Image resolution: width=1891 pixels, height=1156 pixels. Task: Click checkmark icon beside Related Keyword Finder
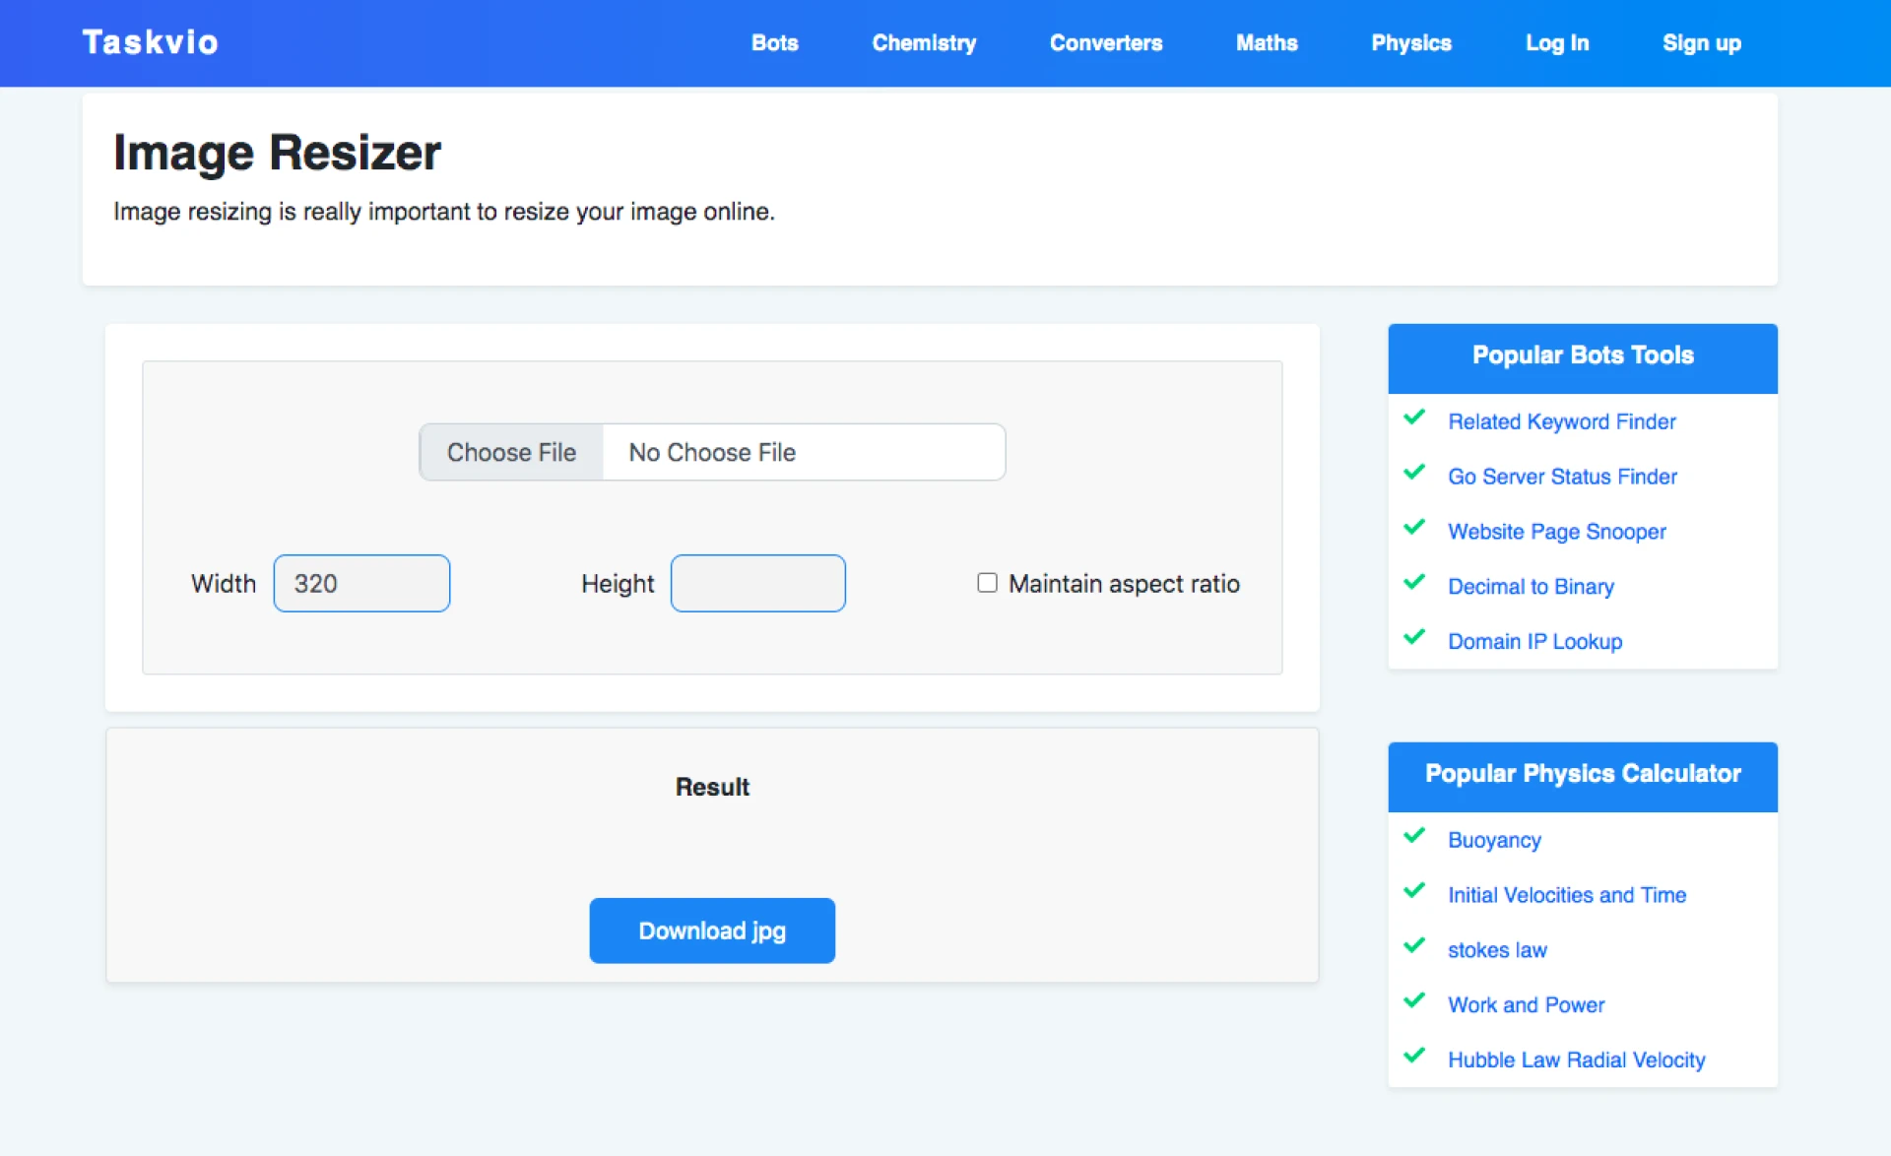coord(1414,417)
